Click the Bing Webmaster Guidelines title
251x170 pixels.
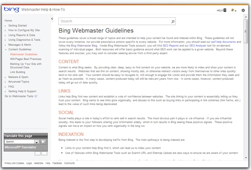point(96,31)
